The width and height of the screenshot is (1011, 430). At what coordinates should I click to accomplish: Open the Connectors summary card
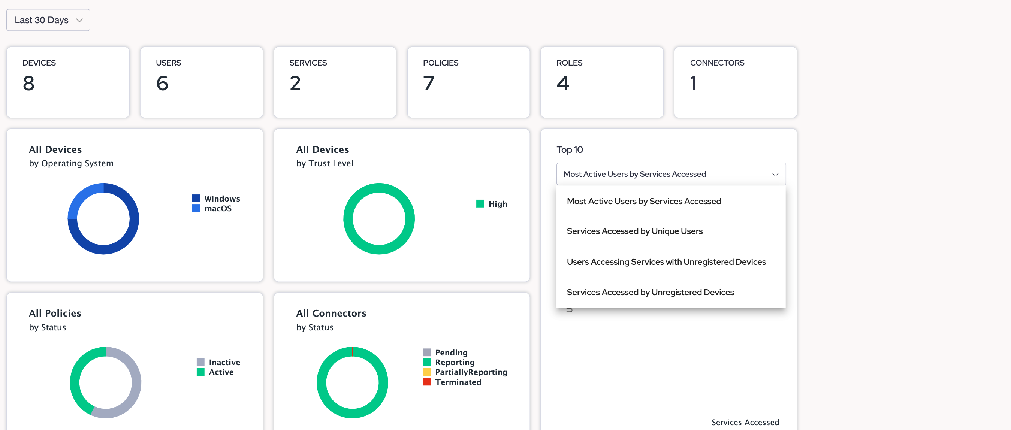pos(735,82)
